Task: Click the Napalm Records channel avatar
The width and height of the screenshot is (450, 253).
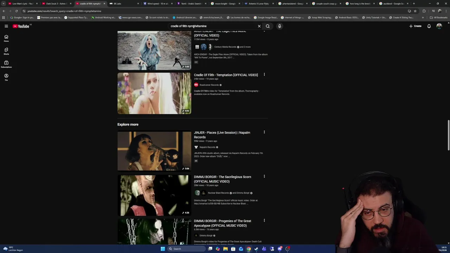Action: (x=196, y=147)
